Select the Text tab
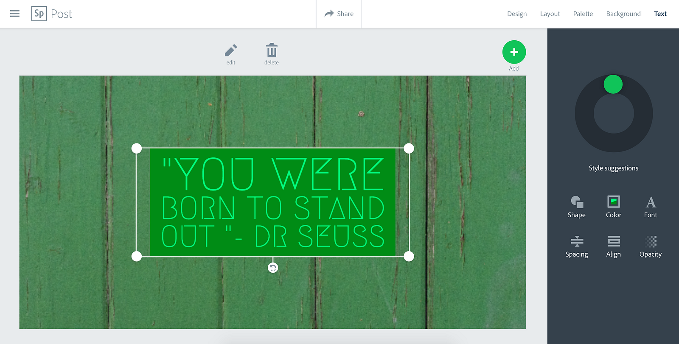 point(660,14)
